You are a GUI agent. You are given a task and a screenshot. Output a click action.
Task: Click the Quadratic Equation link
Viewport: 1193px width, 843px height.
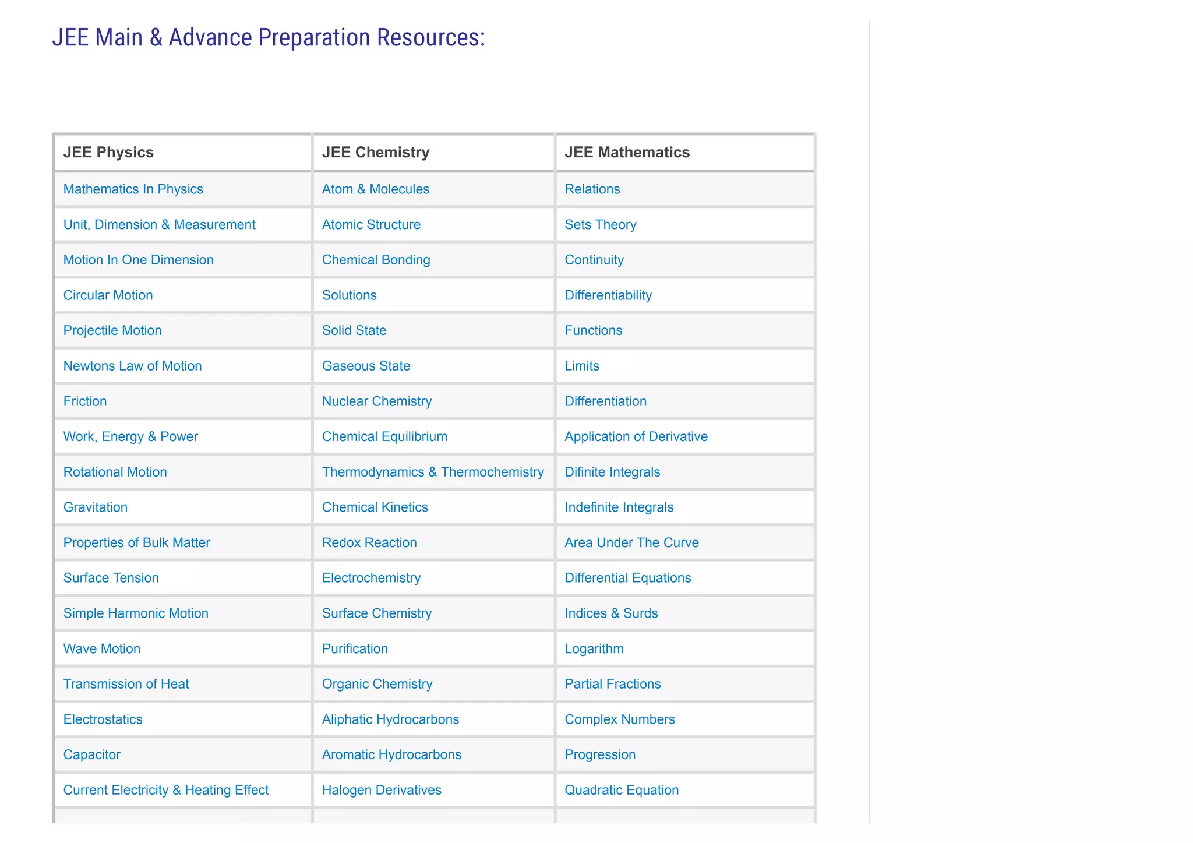(621, 791)
